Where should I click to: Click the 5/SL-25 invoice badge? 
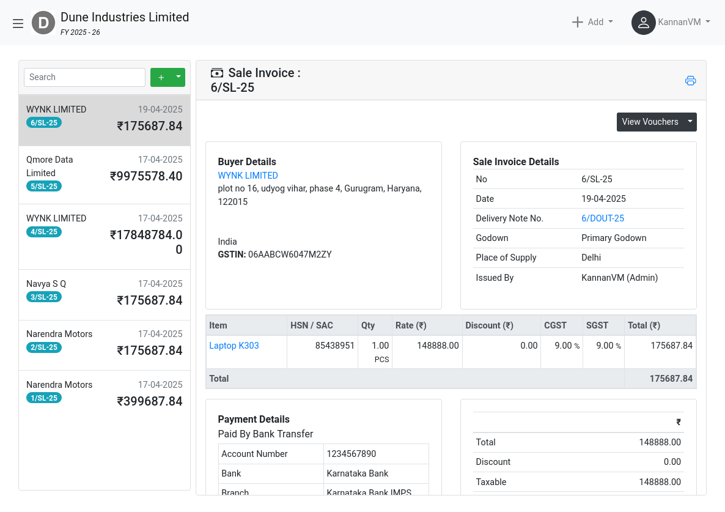coord(44,187)
